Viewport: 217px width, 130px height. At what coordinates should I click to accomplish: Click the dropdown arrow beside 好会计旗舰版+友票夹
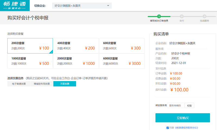[108, 6]
